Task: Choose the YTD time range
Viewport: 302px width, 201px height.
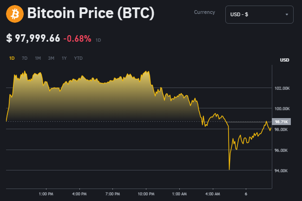Action: 79,58
